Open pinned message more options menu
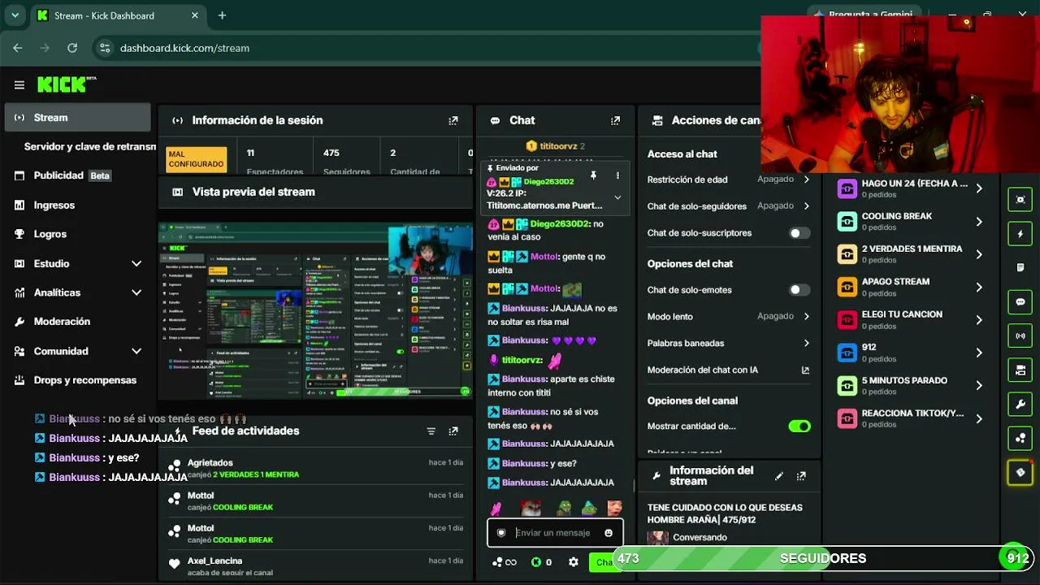The image size is (1040, 585). (617, 175)
